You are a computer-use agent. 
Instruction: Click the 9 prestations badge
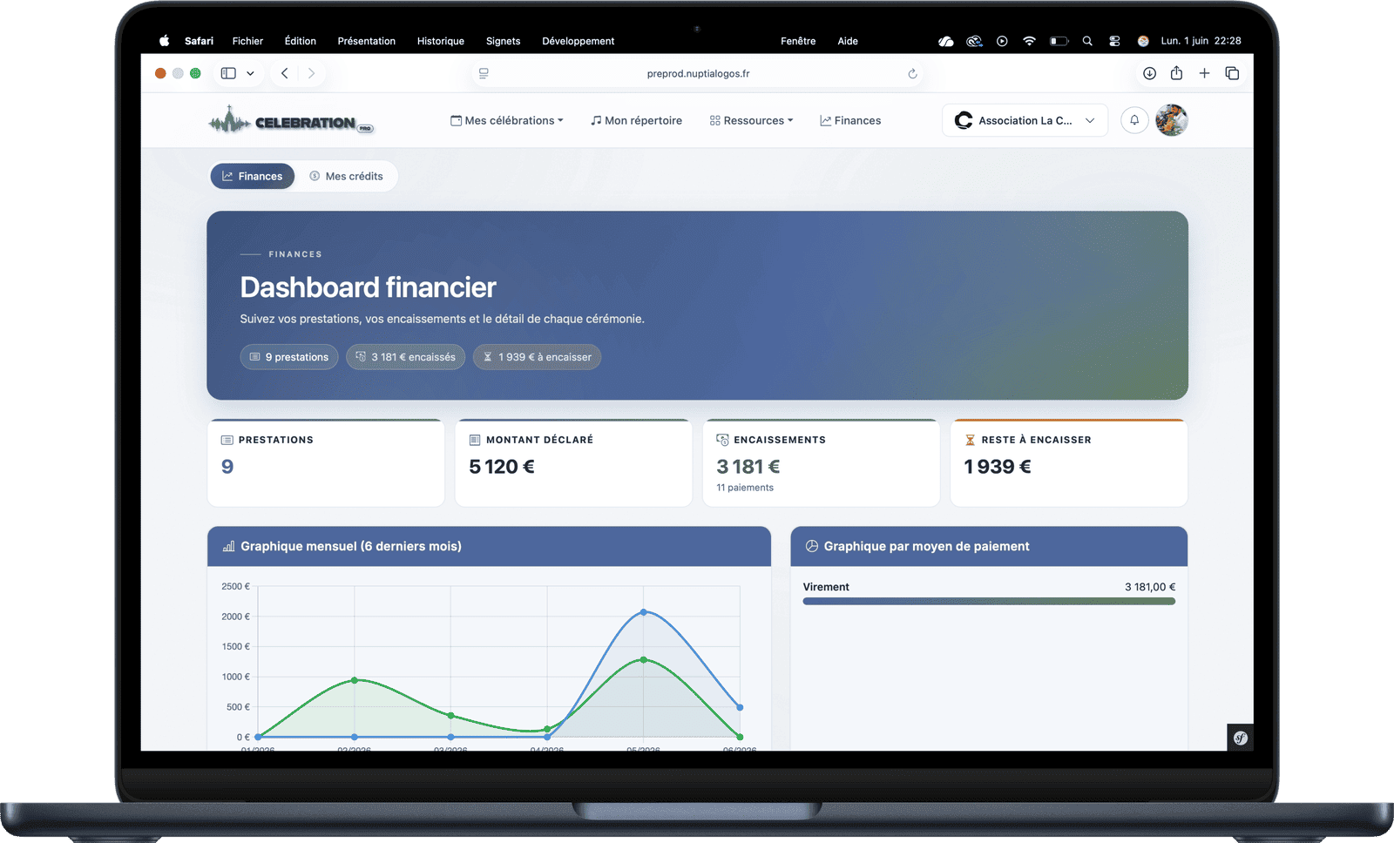tap(289, 357)
